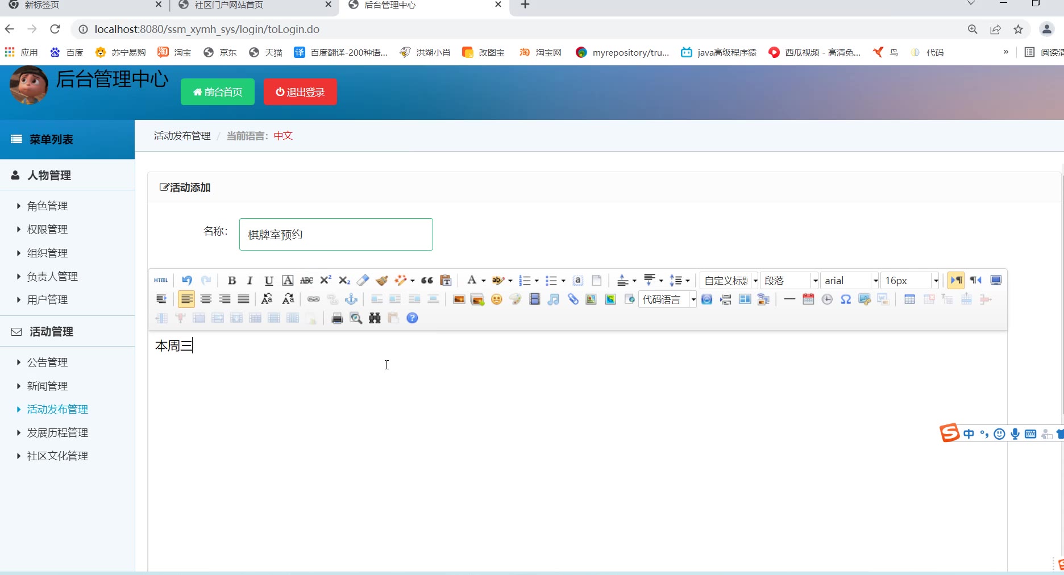This screenshot has height=575, width=1064.
Task: Justify the paragraph text
Action: pyautogui.click(x=243, y=299)
